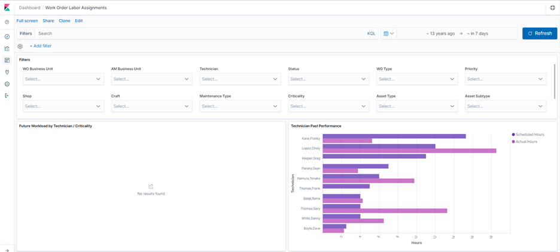The height and width of the screenshot is (252, 560).
Task: Open Dev Tools icon in sidebar
Action: click(x=7, y=72)
